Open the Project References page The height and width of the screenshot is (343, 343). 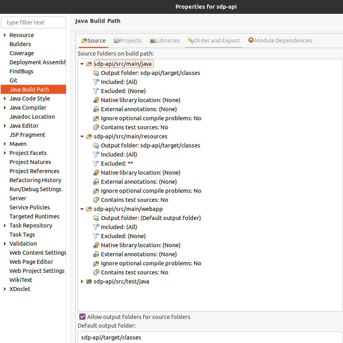[34, 171]
